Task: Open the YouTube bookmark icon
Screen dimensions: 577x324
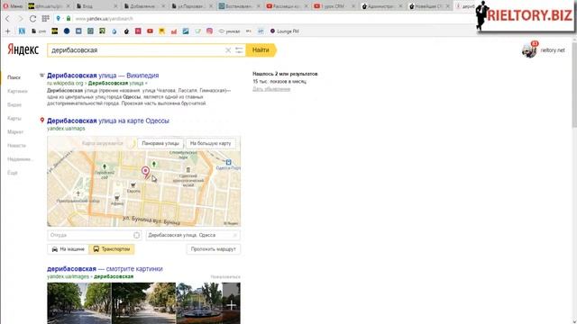Action: pyautogui.click(x=150, y=31)
